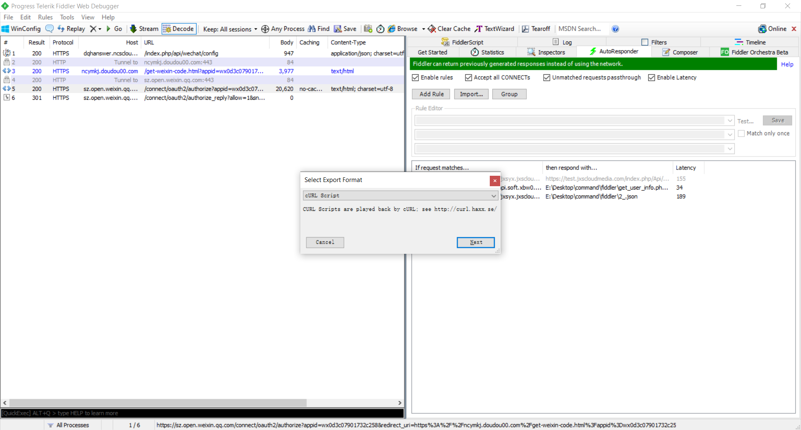
Task: Toggle the Enable rules checkbox
Action: [416, 78]
